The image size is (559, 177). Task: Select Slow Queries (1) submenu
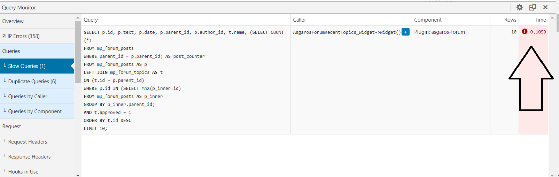tap(27, 66)
